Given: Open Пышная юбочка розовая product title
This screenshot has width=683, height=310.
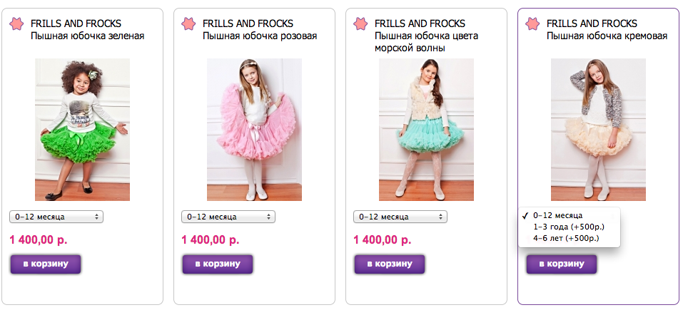Looking at the screenshot, I should coord(260,36).
